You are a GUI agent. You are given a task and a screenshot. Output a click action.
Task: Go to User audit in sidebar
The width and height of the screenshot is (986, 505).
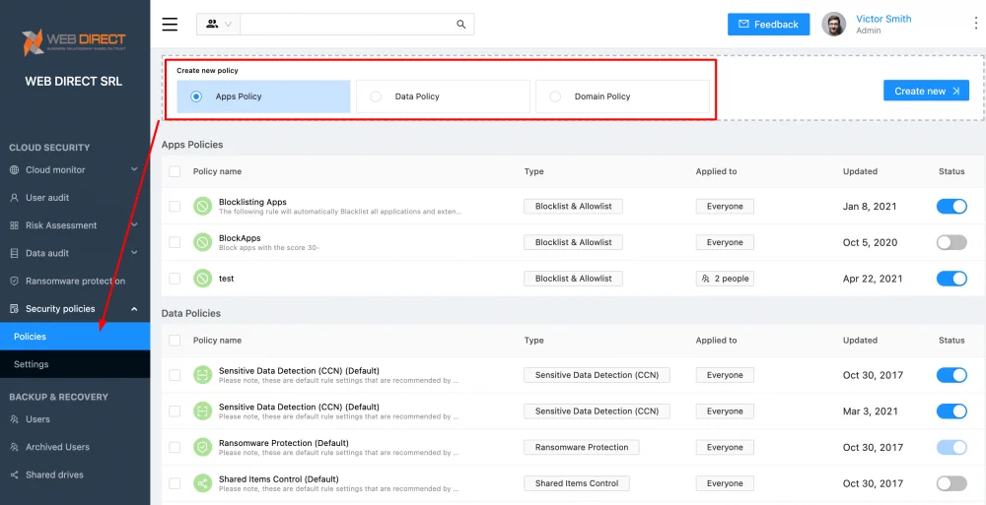point(47,197)
